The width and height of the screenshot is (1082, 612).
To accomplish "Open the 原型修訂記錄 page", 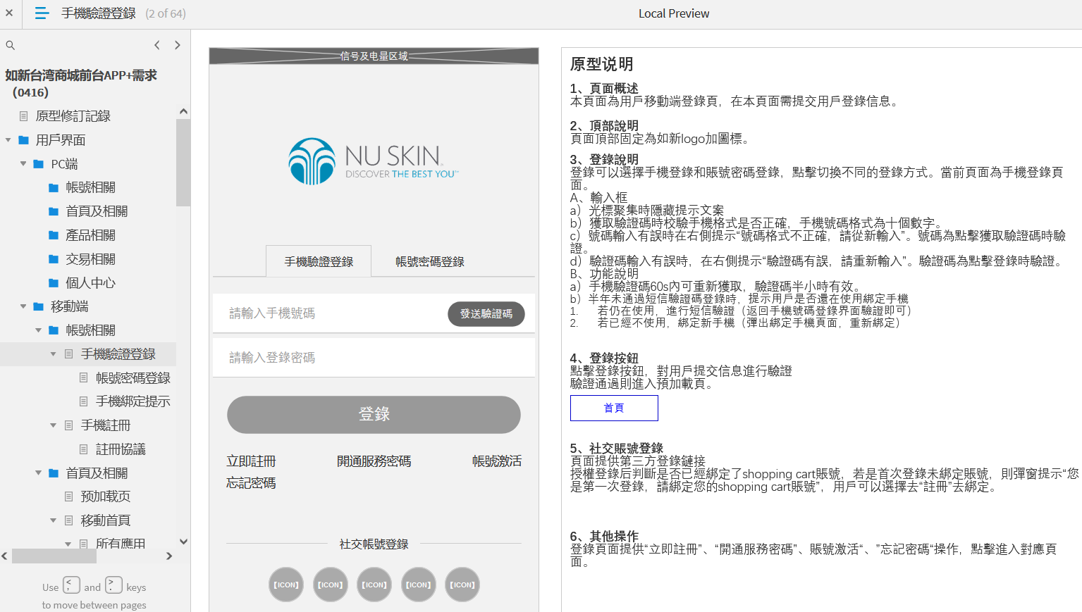I will coord(73,116).
